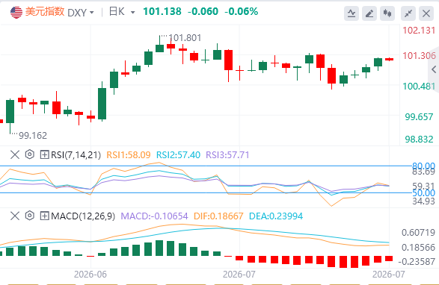Click the 美元指数 symbol name
The image size is (439, 285).
[45, 12]
